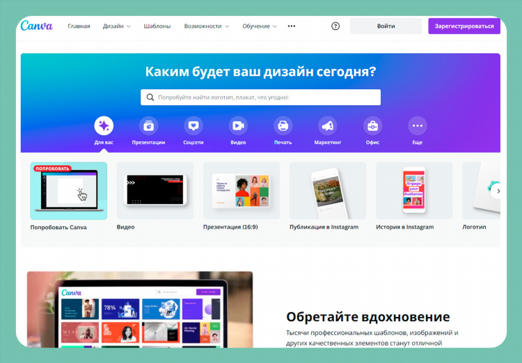Click the Войти button
This screenshot has height=363, width=522.
coord(386,26)
